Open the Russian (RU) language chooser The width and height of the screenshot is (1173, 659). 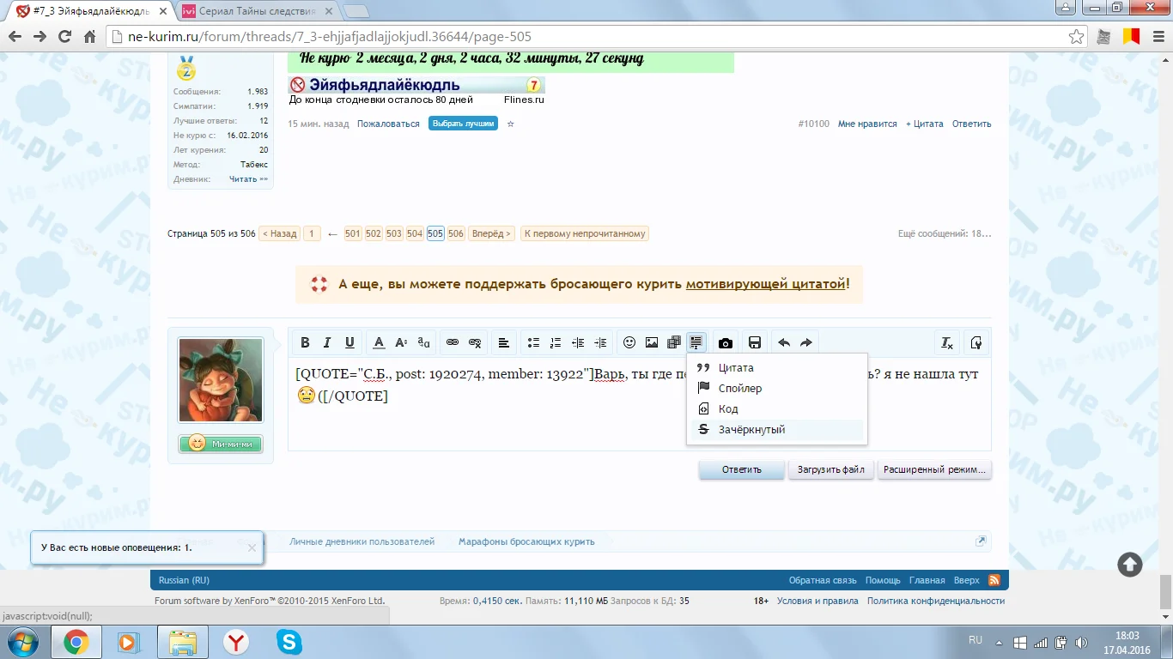pos(184,580)
